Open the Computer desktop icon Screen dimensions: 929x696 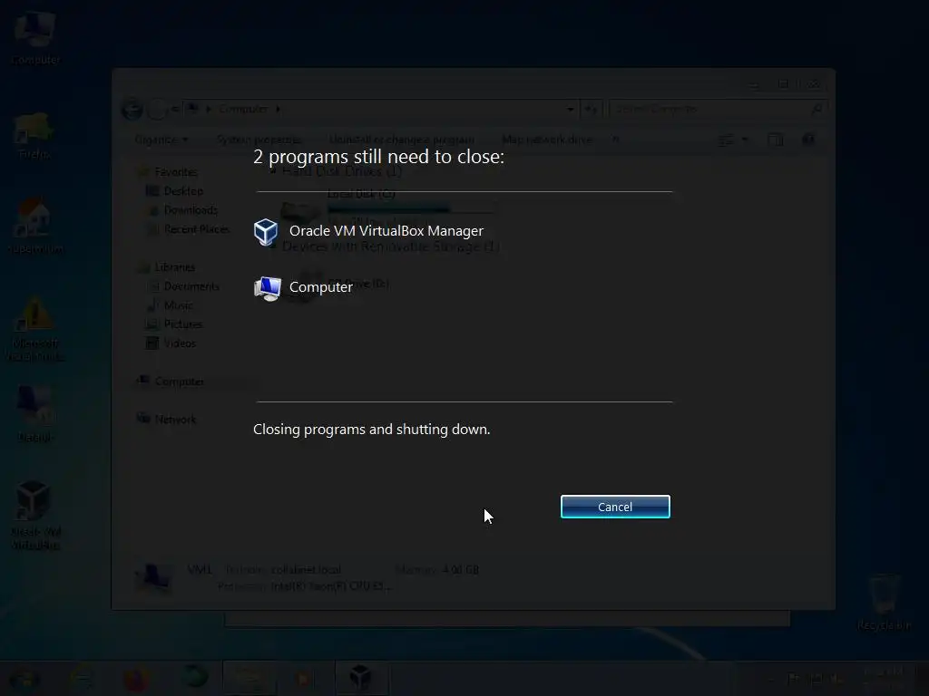click(35, 36)
